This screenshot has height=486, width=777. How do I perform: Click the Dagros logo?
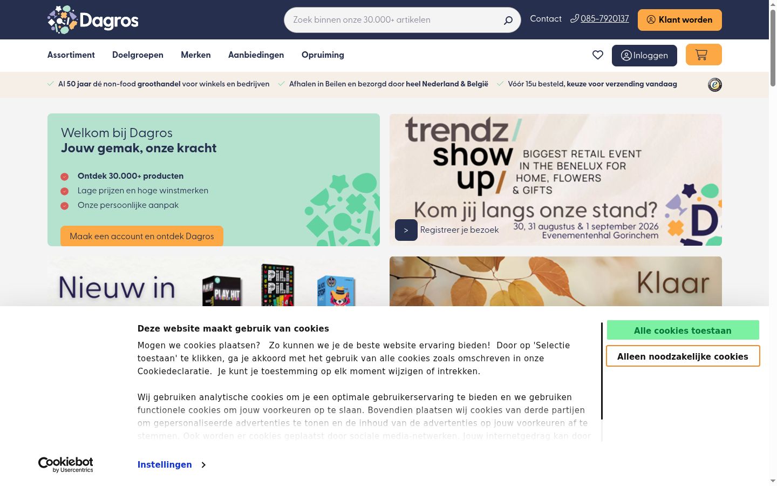coord(93,20)
